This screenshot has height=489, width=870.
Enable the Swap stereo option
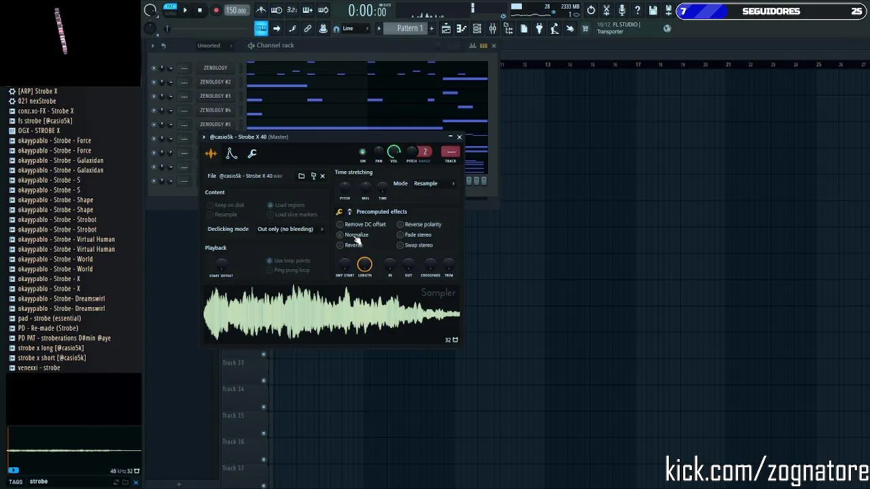415,245
